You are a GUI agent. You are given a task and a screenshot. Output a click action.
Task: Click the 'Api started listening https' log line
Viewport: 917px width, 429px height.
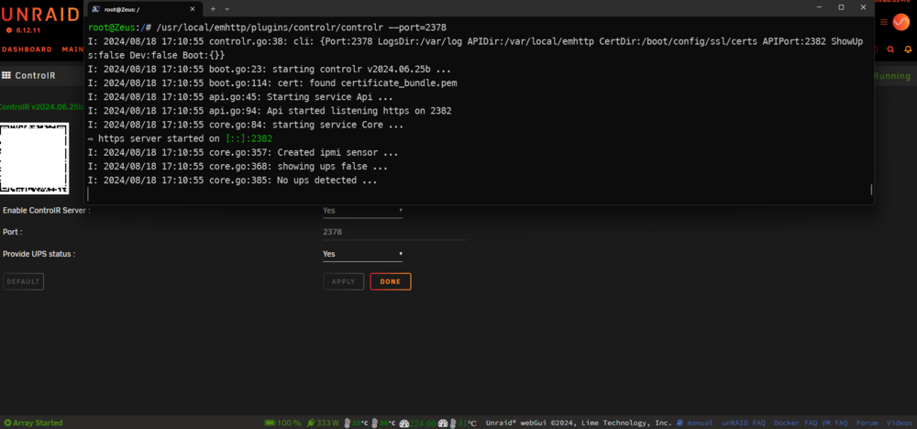(270, 111)
